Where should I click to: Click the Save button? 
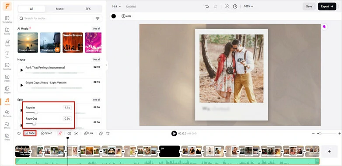pyautogui.click(x=309, y=7)
